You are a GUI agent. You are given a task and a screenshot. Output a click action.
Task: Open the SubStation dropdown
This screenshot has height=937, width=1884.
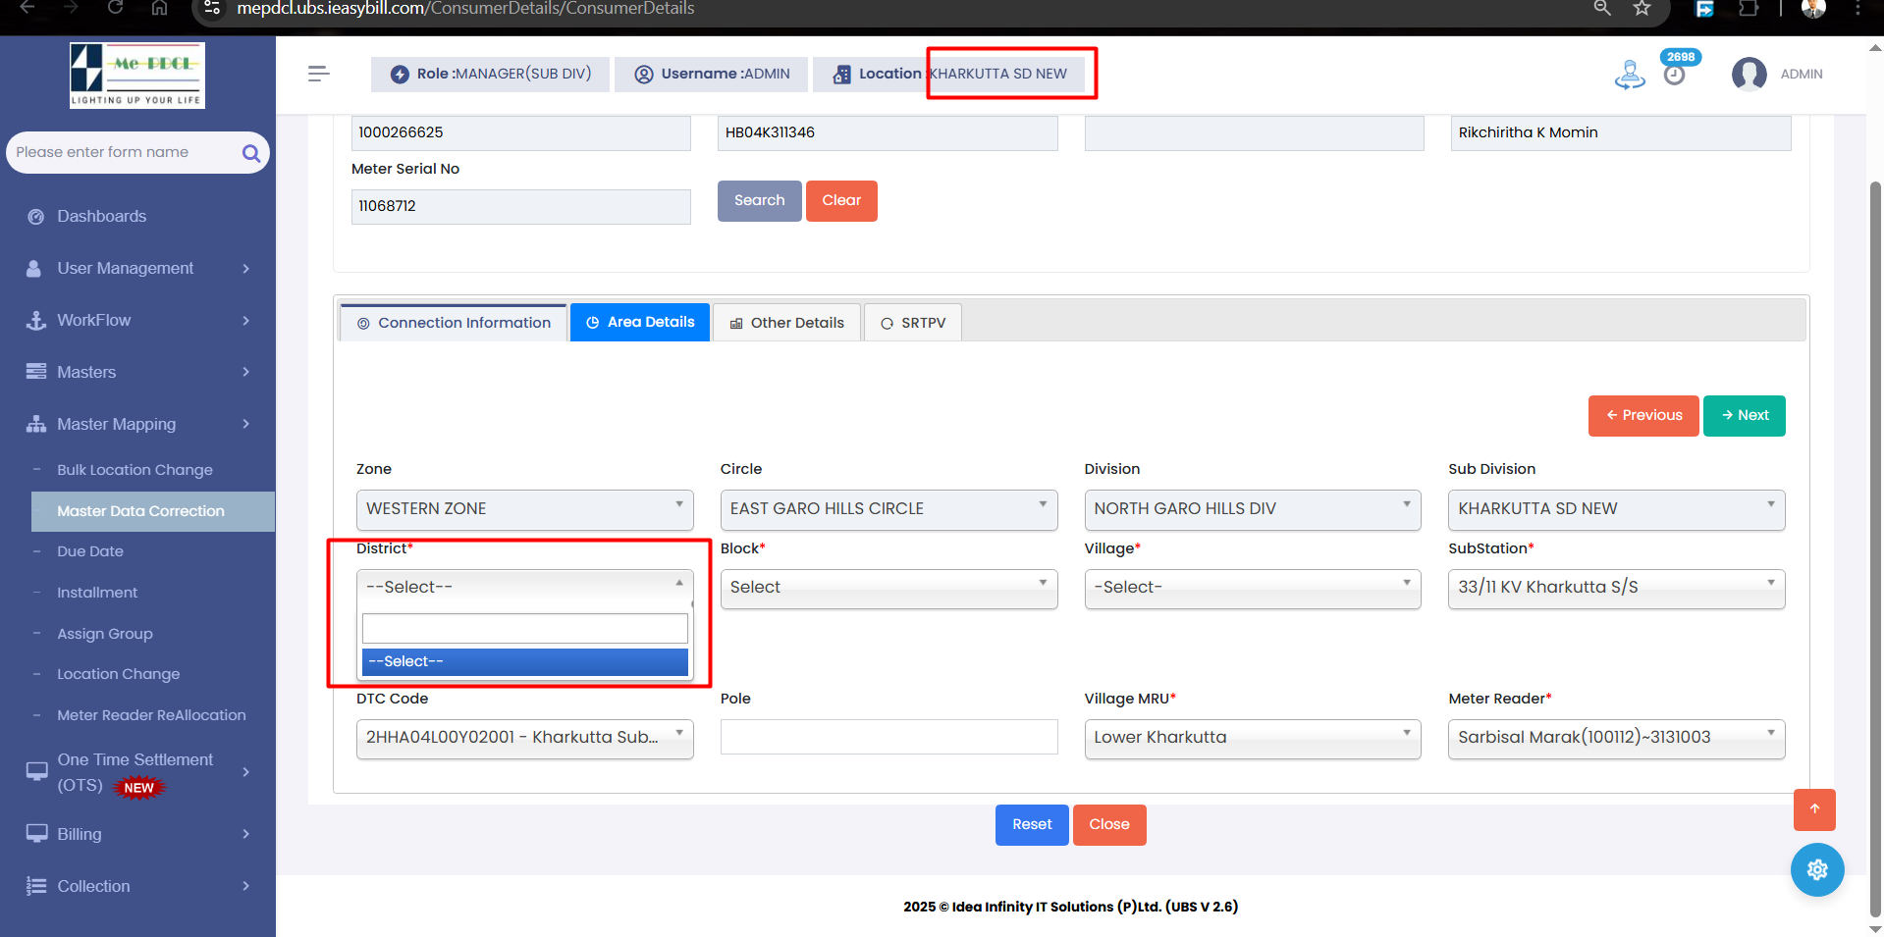[1617, 589]
